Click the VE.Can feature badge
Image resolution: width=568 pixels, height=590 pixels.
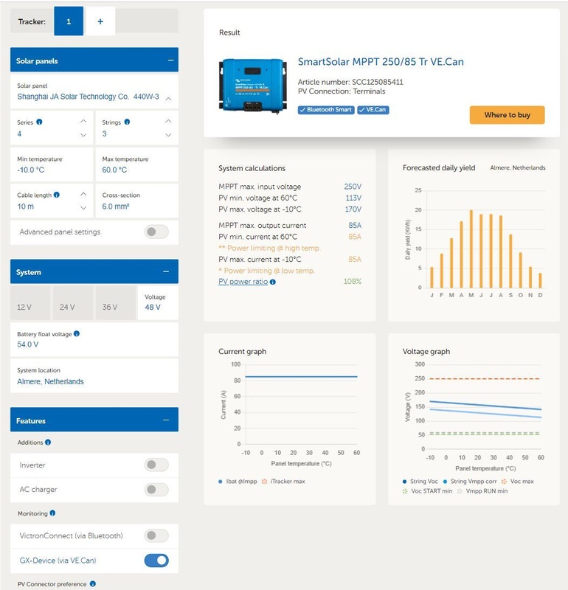click(x=373, y=110)
